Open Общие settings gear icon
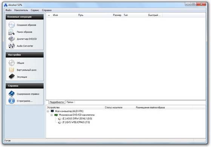The height and width of the screenshot is (147, 211). 12,63
